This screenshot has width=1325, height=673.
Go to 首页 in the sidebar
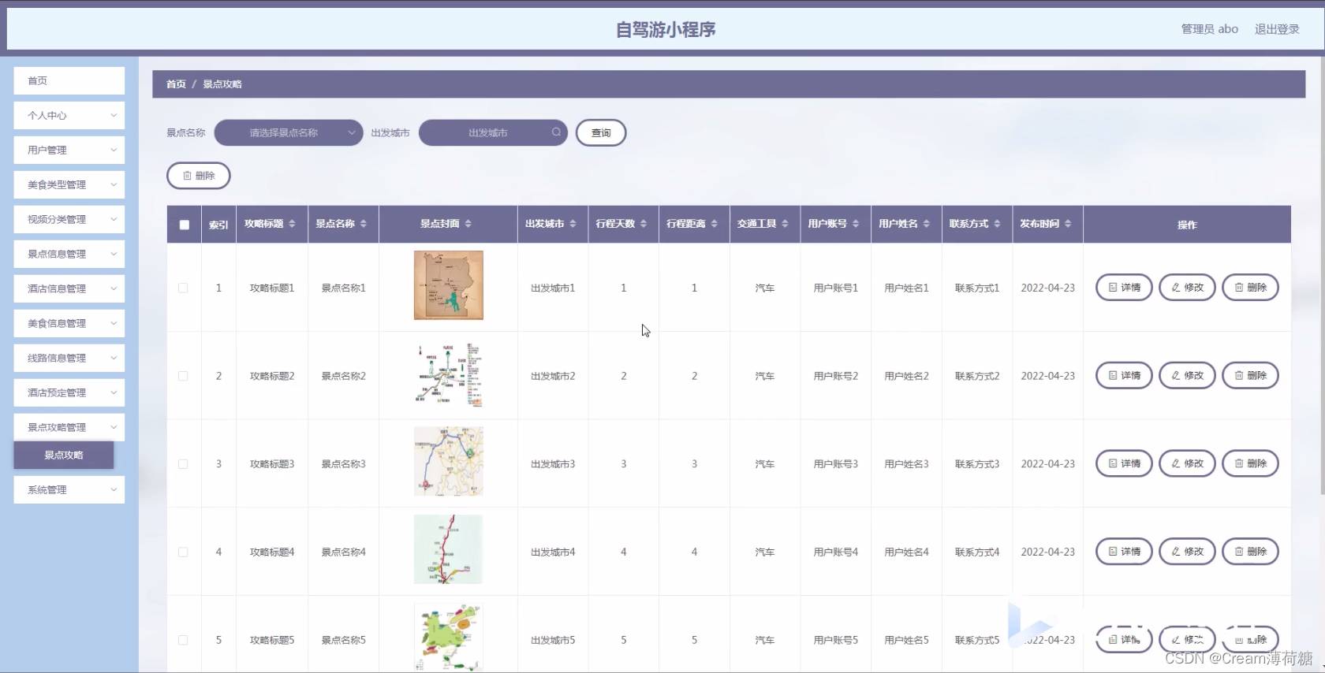click(x=69, y=80)
